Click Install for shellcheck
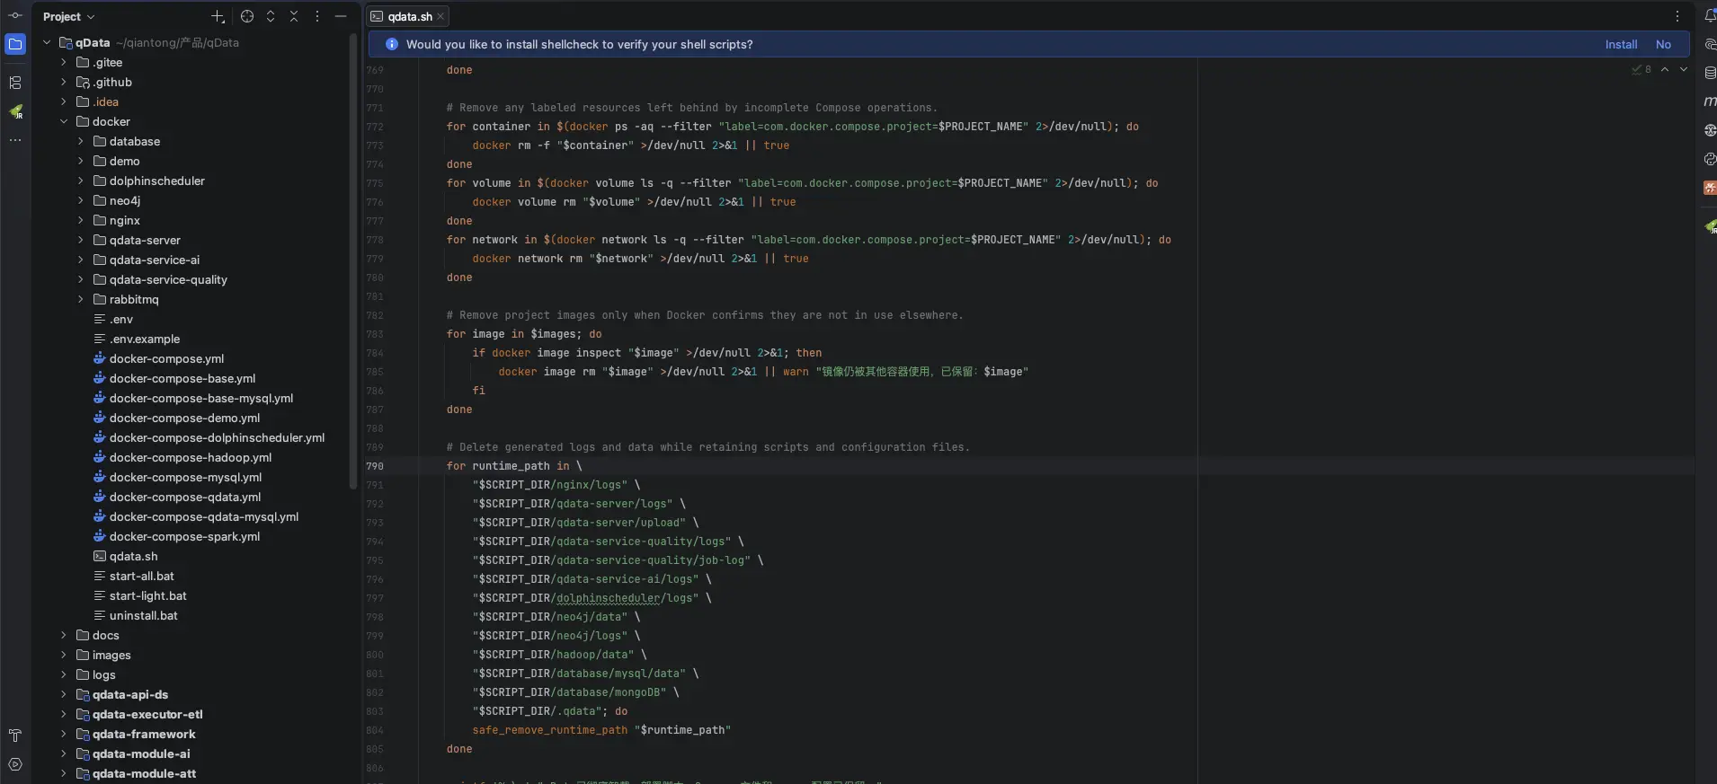 point(1621,44)
